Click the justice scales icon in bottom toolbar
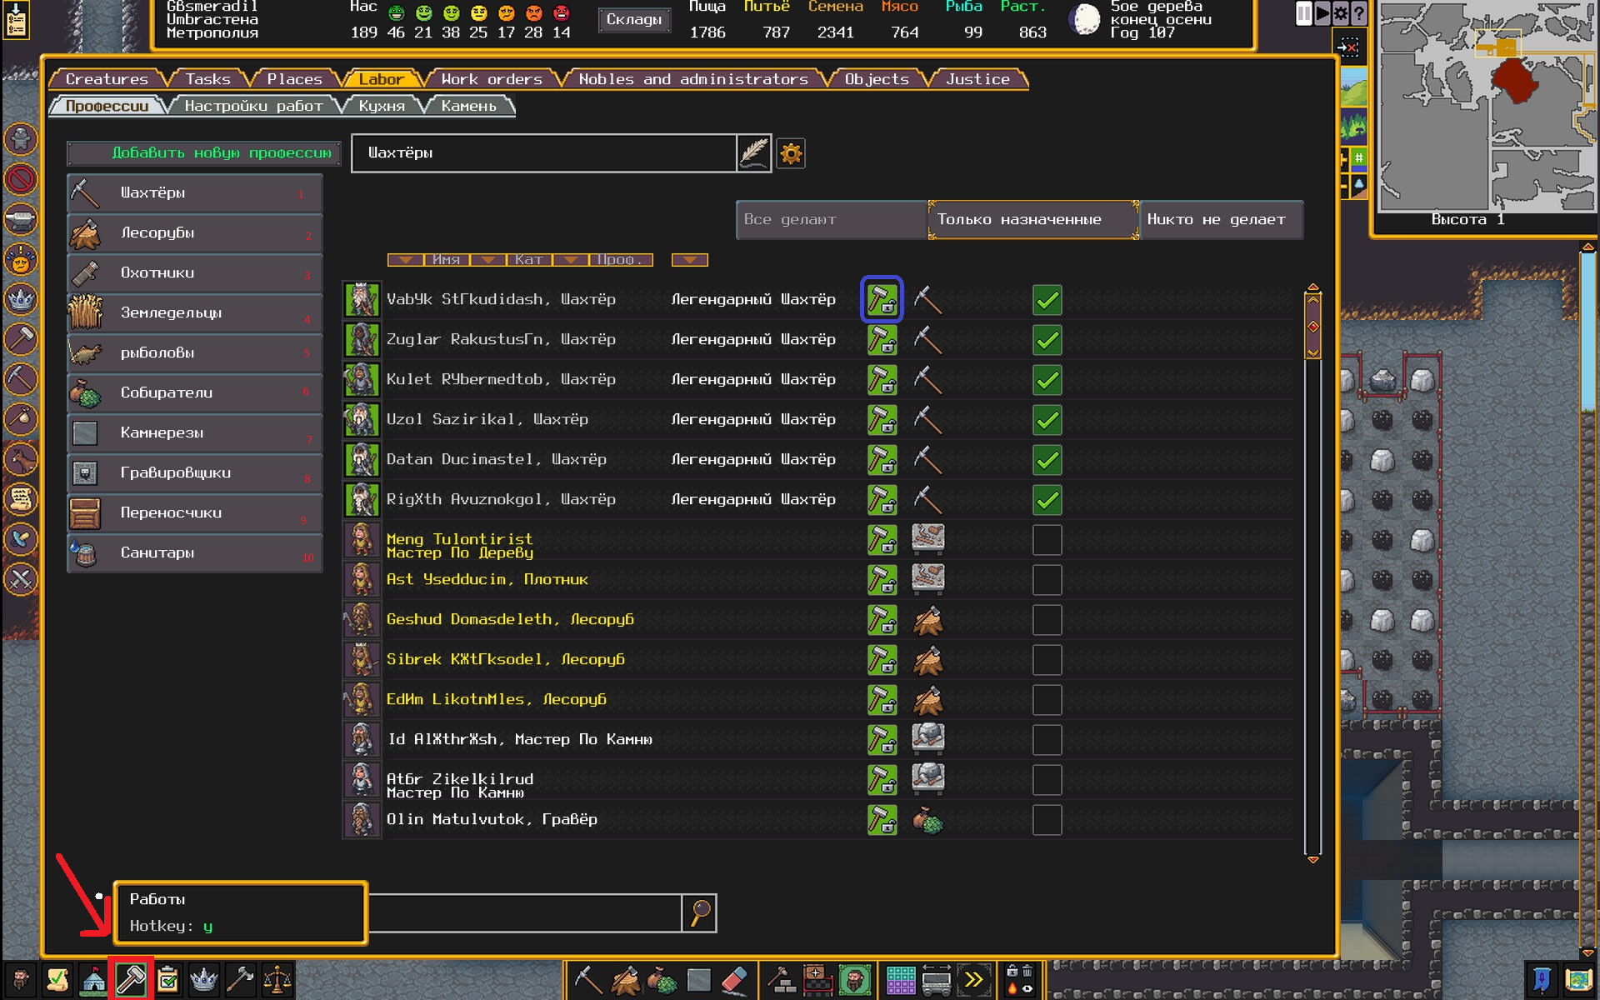1600x1000 pixels. coord(277,980)
